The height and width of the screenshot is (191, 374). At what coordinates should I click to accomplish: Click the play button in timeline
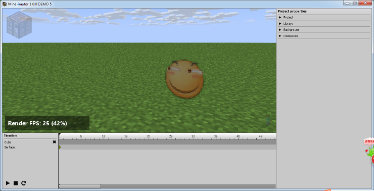coord(8,183)
